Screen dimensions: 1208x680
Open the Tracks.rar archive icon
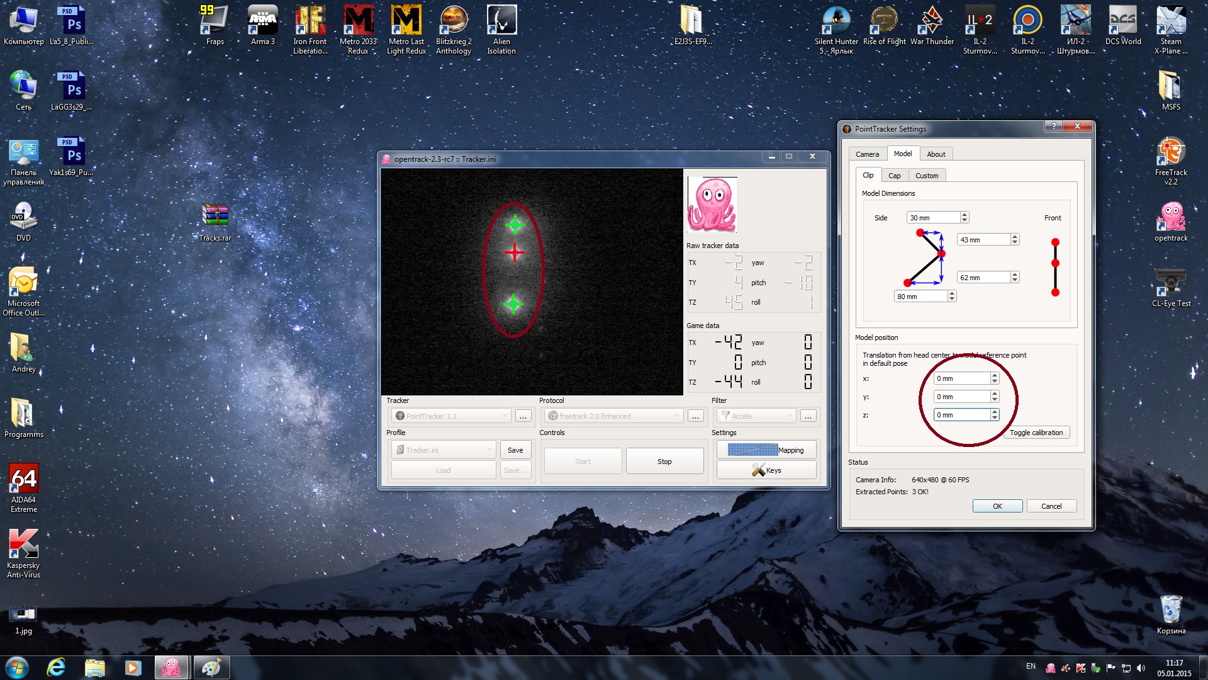click(215, 222)
